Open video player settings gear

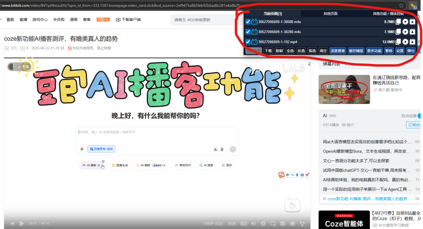(x=263, y=224)
